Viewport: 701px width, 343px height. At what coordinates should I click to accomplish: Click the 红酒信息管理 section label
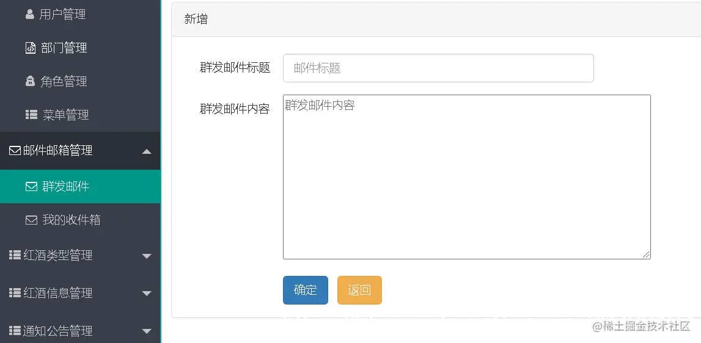[x=57, y=293]
